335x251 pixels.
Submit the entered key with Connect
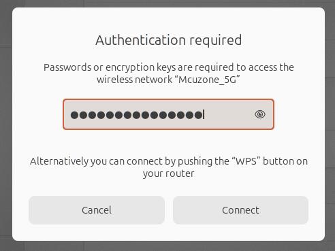(x=240, y=210)
